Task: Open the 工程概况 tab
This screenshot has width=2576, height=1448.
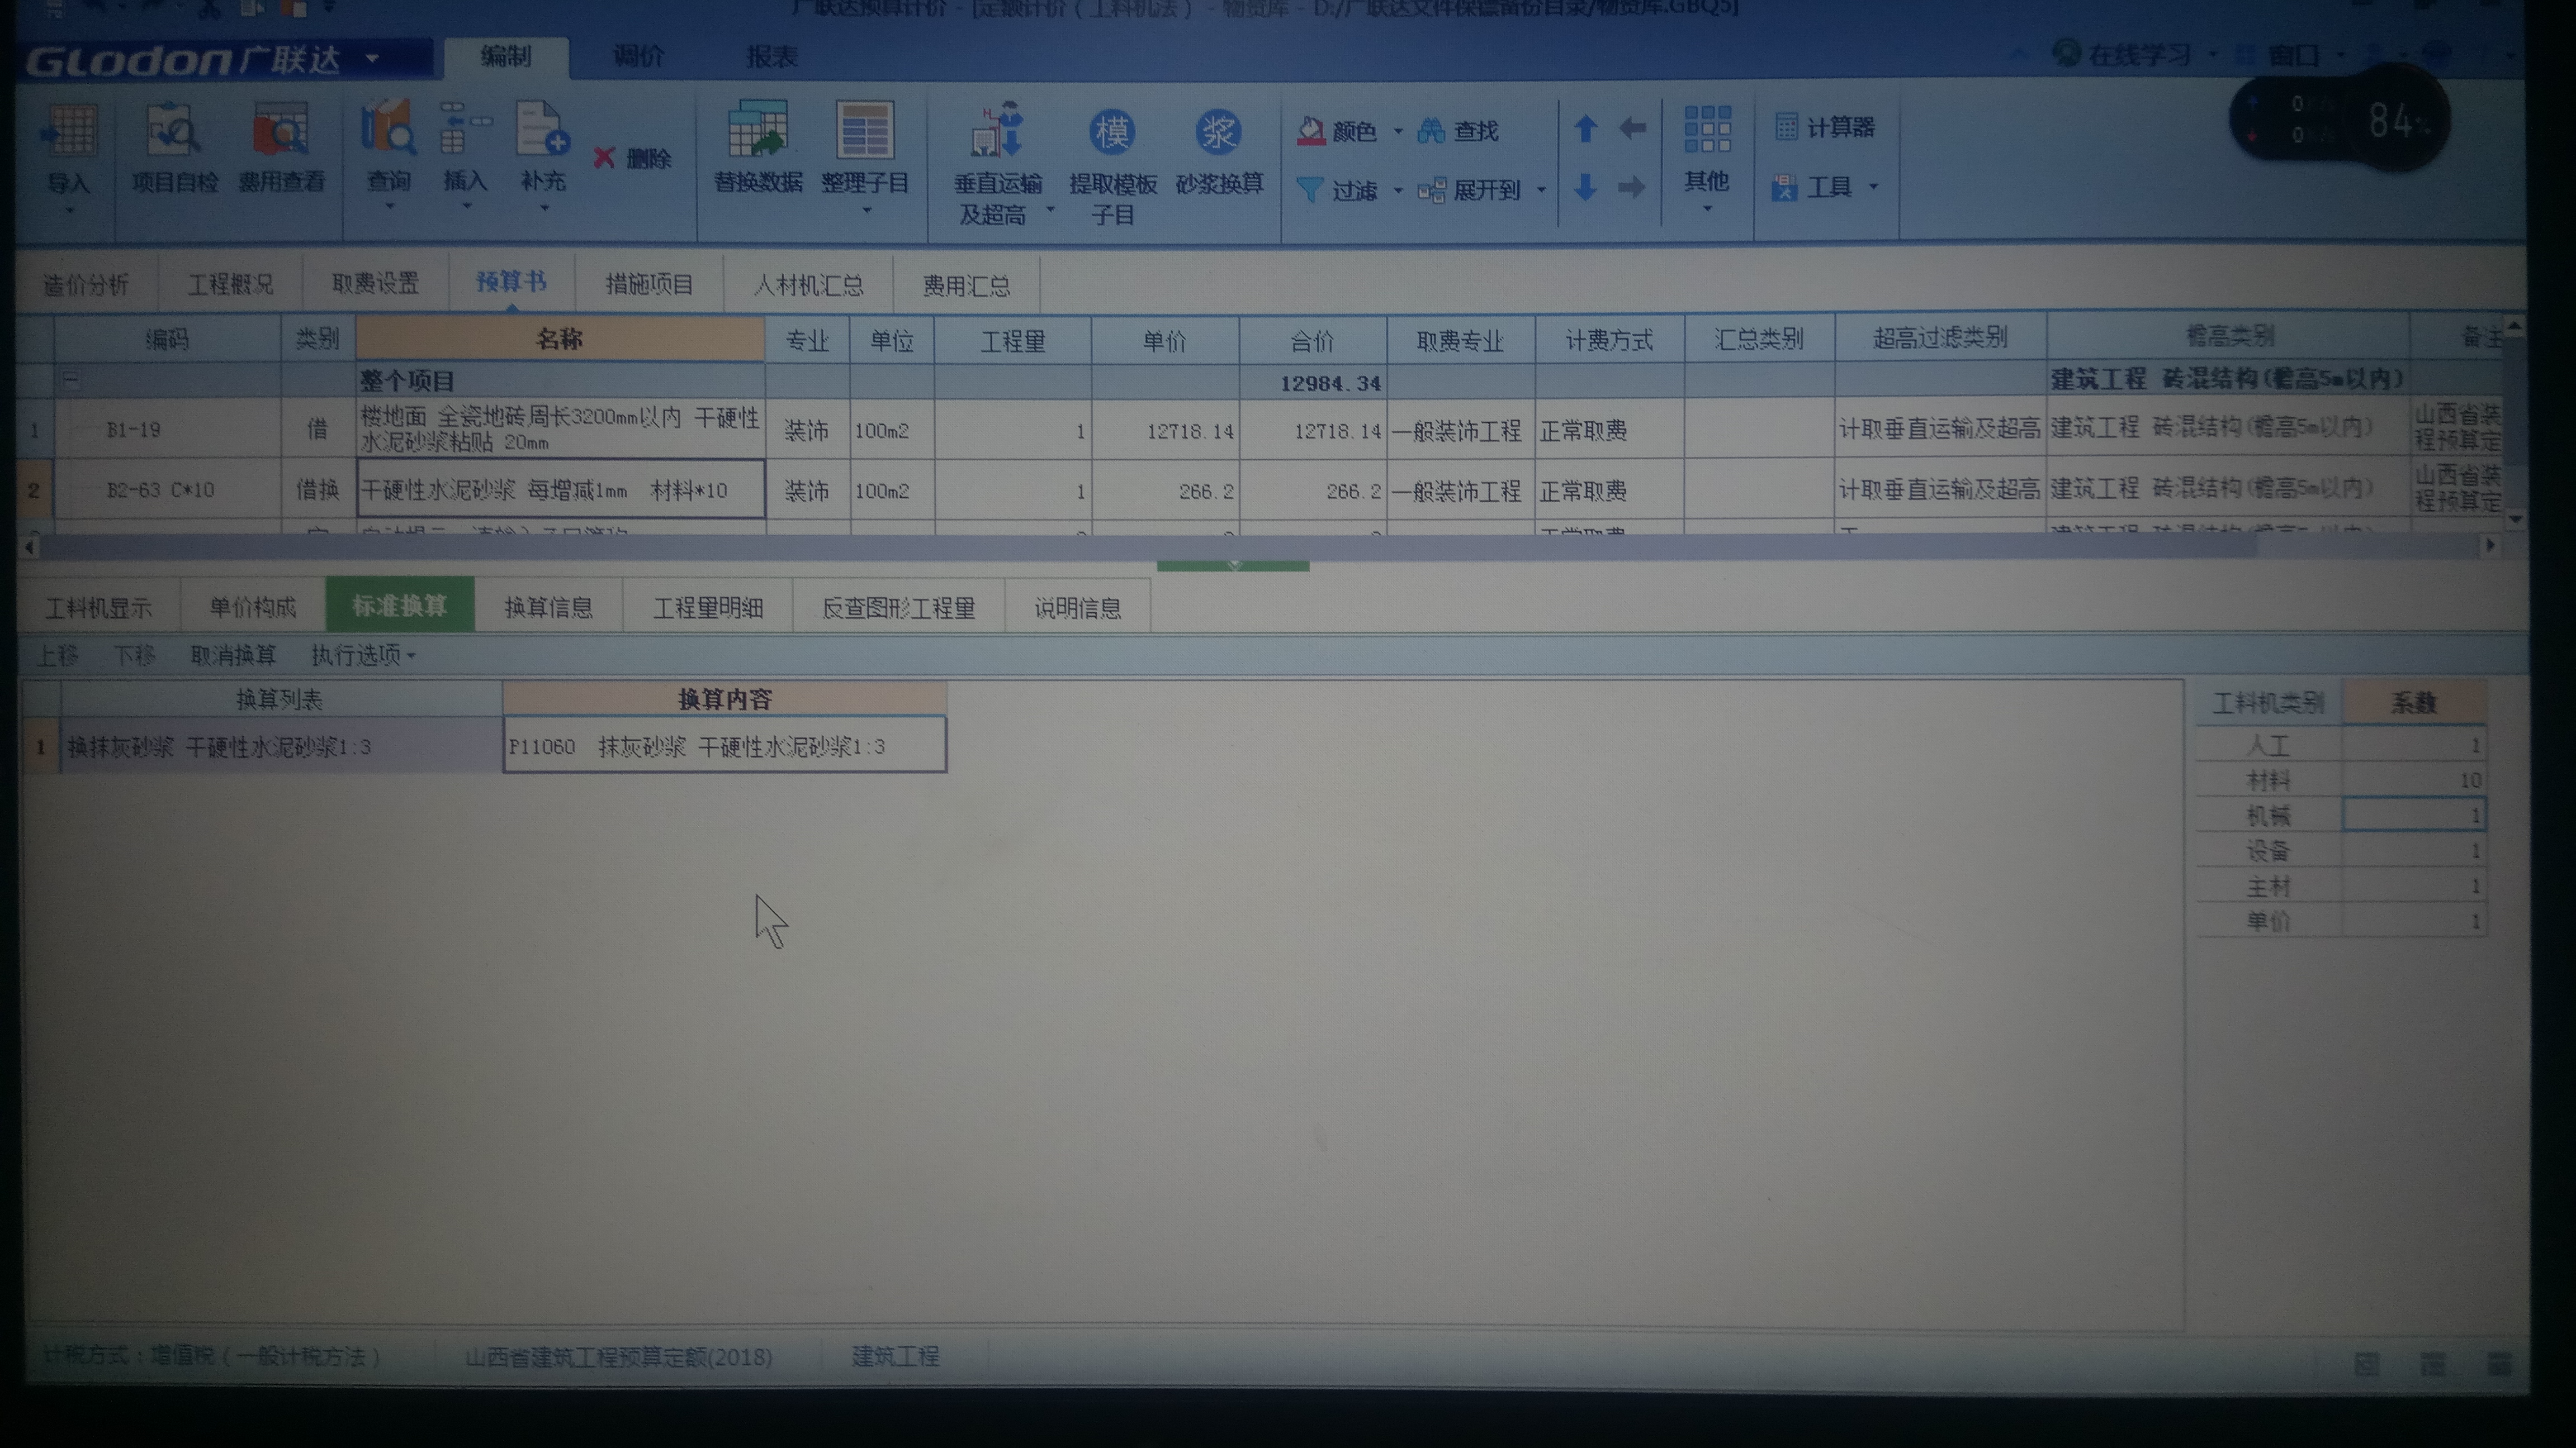Action: [x=230, y=285]
